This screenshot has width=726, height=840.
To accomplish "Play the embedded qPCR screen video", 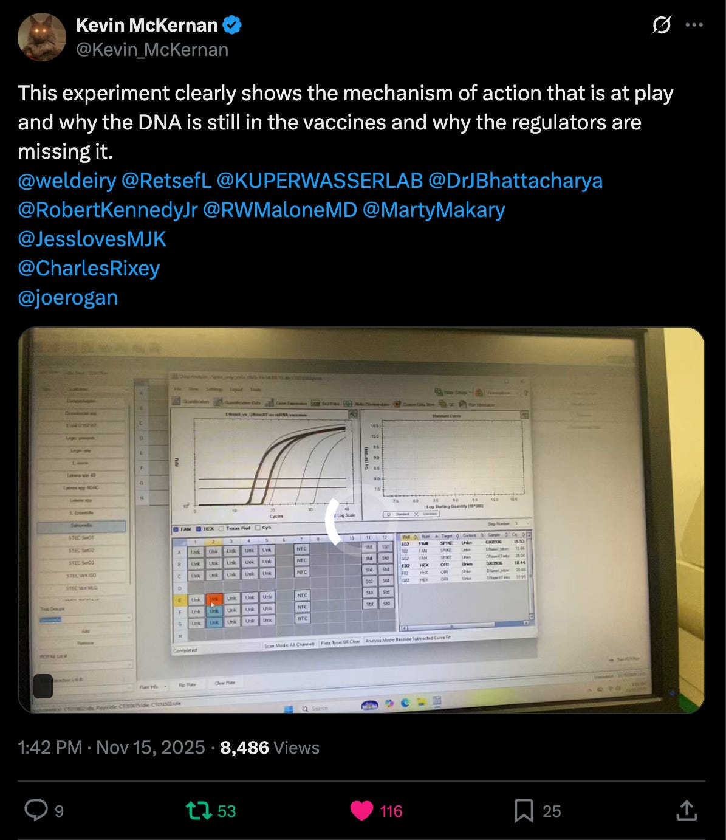I will (361, 520).
